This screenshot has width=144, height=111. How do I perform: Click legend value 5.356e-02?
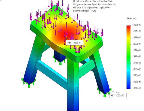(x=136, y=69)
